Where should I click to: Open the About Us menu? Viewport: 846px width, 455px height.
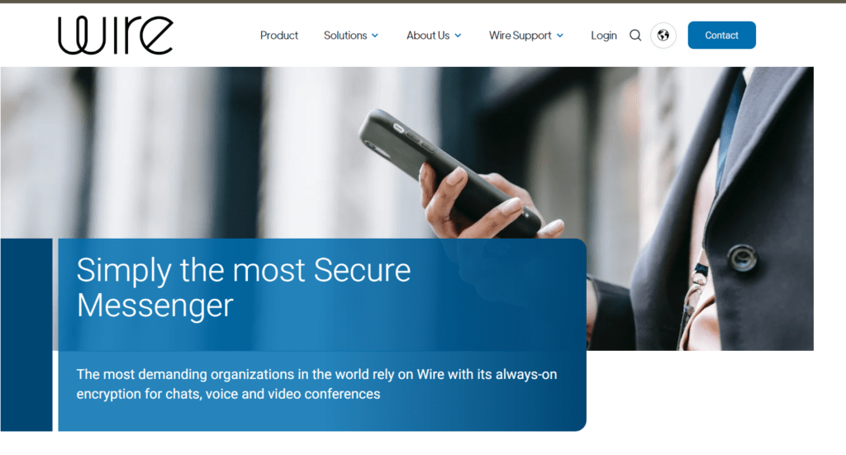(428, 36)
